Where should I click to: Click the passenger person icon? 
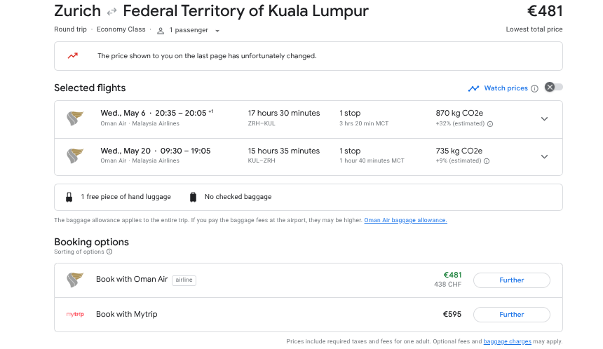161,31
